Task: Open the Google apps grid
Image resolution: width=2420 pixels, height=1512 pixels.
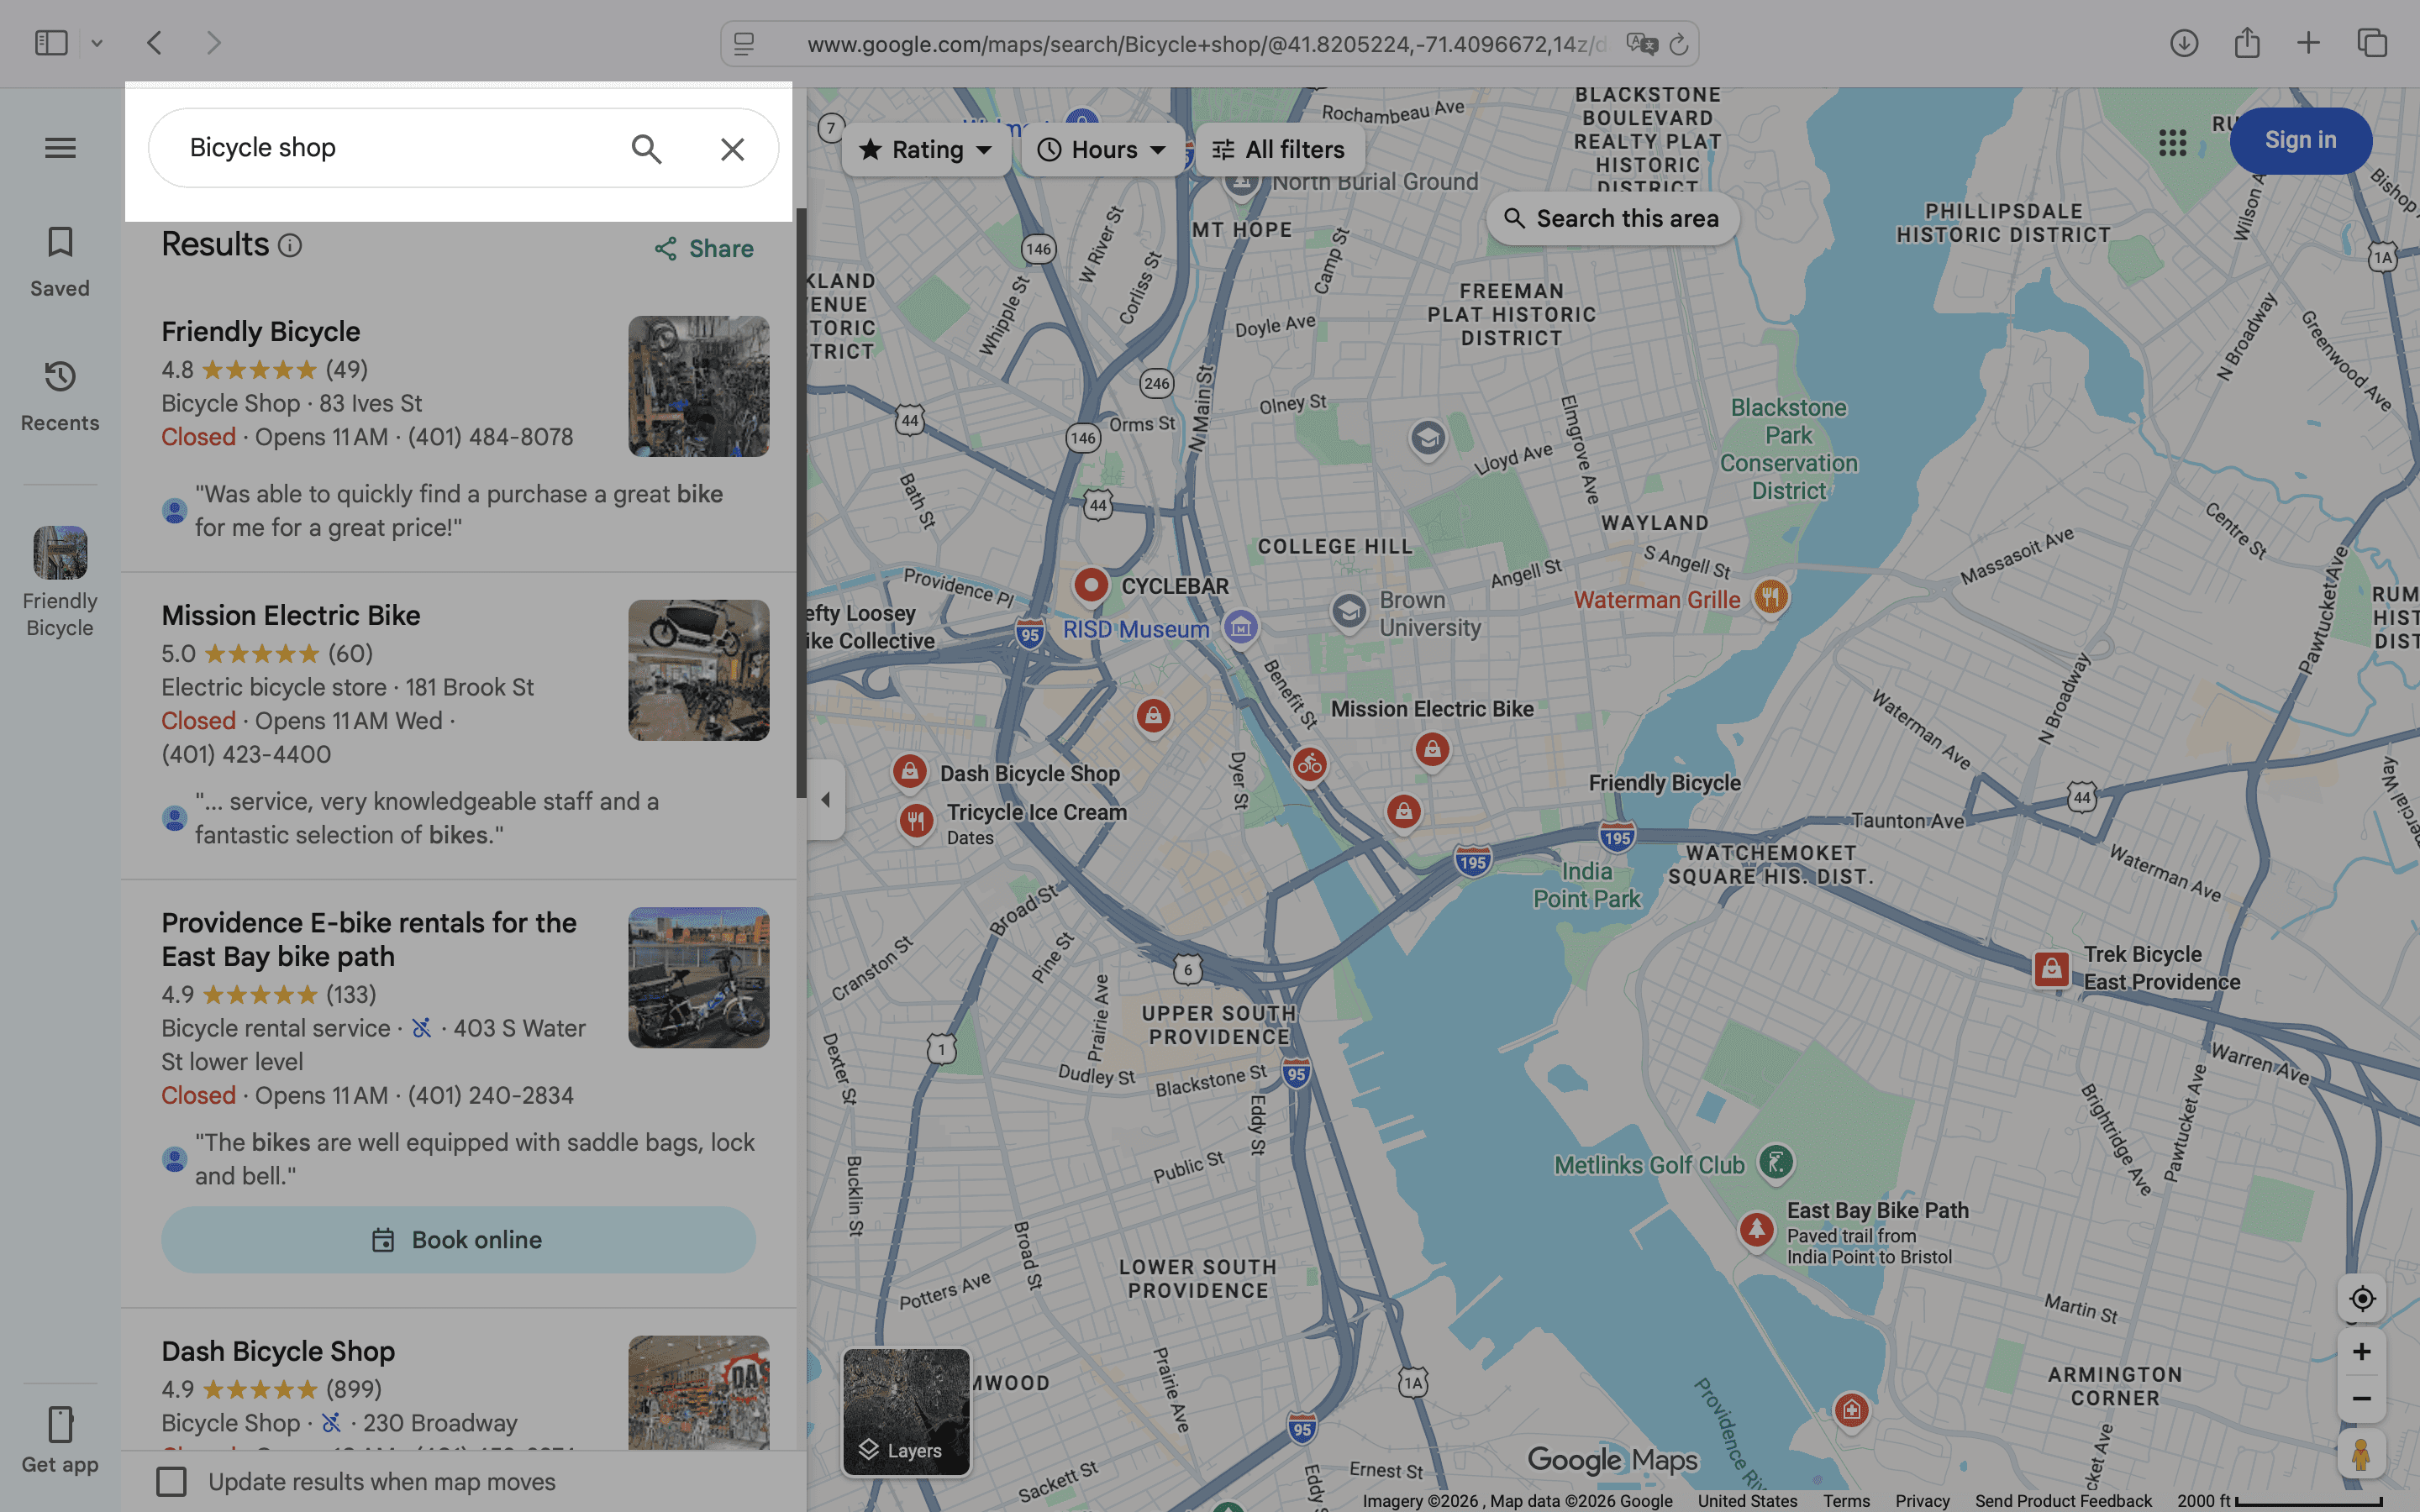Action: (2172, 142)
